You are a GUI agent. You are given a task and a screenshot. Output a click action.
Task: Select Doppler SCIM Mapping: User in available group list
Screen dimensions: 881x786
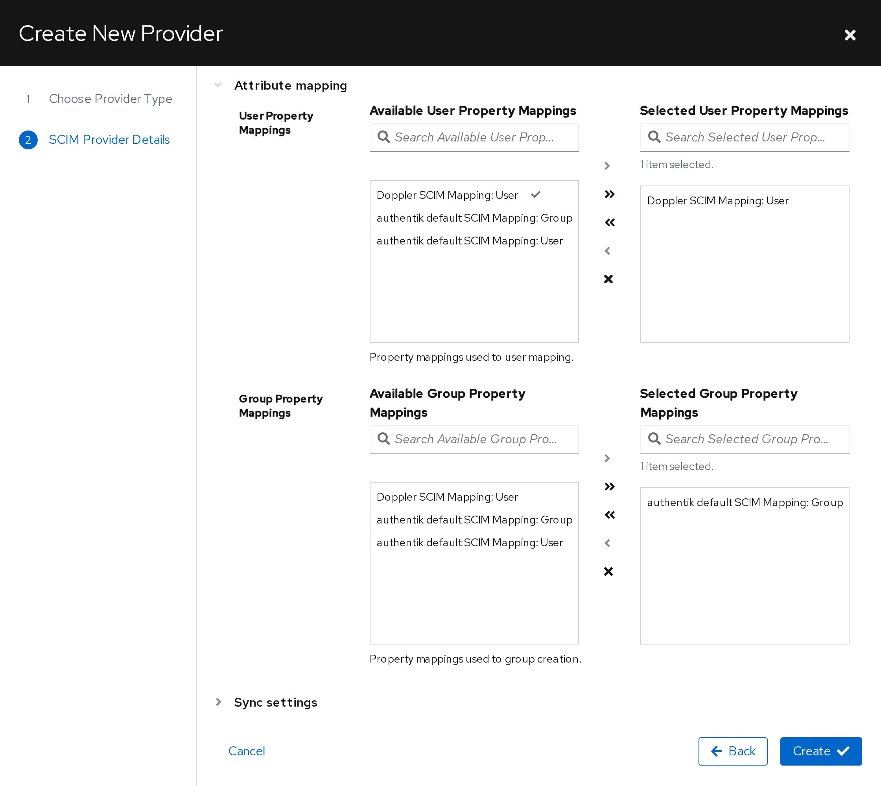[x=474, y=497]
